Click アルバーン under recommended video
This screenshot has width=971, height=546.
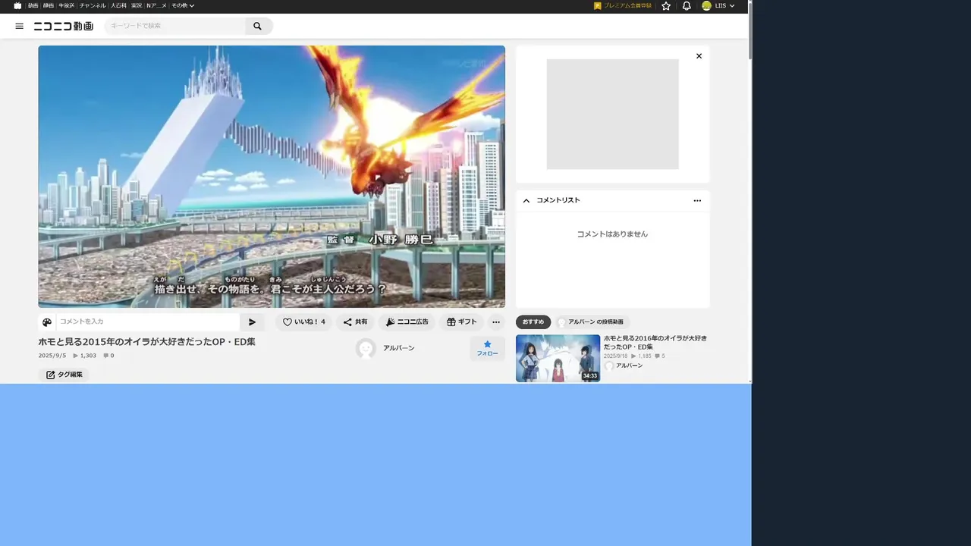(x=629, y=366)
